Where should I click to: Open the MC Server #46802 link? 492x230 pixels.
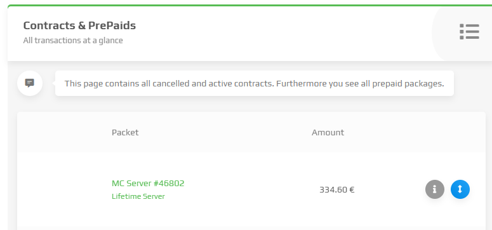148,183
